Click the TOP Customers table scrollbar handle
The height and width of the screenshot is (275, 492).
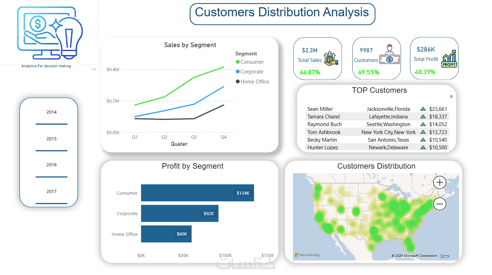pyautogui.click(x=451, y=97)
